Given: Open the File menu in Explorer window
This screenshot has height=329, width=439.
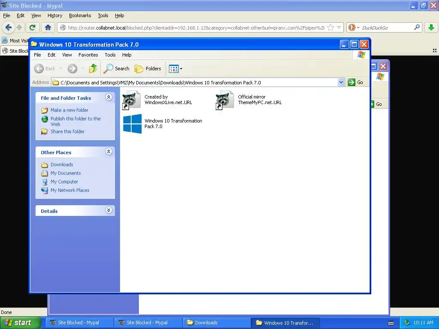Looking at the screenshot, I should tap(37, 55).
